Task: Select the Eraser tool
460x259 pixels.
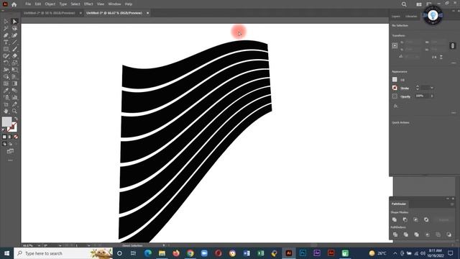Action: point(14,56)
